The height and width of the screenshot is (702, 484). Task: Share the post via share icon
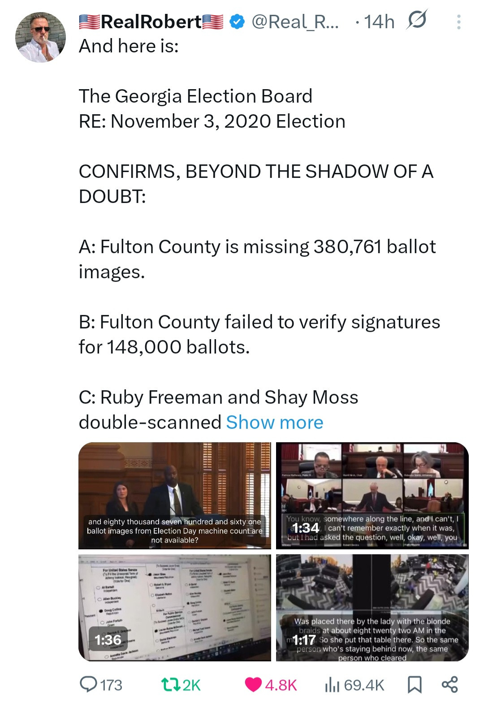coord(449,684)
